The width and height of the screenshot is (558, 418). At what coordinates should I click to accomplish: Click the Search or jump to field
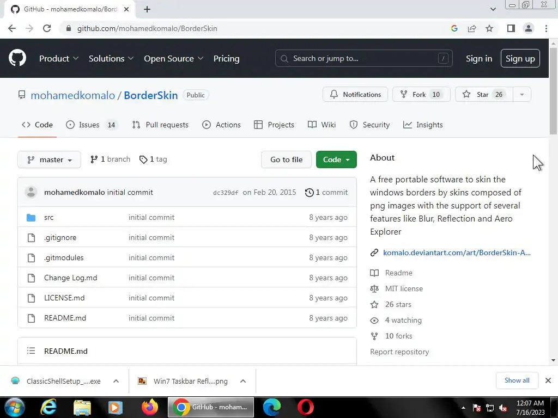[x=363, y=58]
